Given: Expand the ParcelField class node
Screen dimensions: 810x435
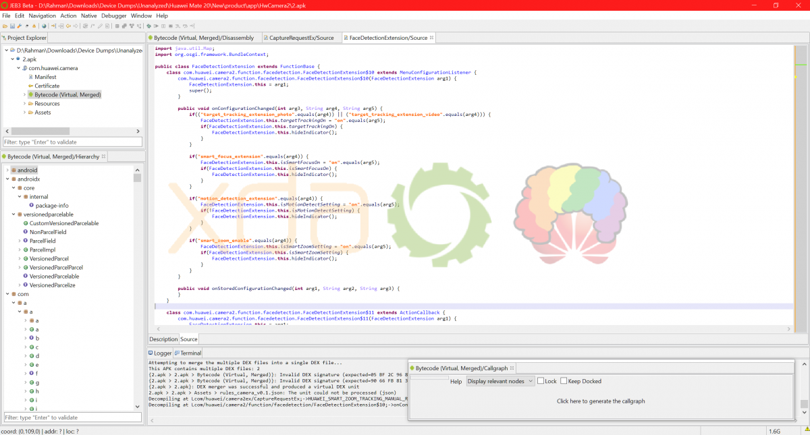Looking at the screenshot, I should (19, 241).
